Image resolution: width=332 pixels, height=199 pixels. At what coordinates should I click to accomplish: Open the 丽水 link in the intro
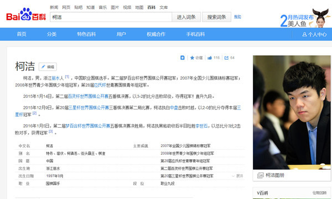56,78
